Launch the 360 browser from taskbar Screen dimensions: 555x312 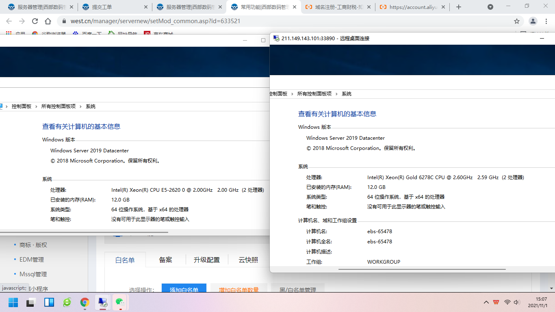coord(67,302)
